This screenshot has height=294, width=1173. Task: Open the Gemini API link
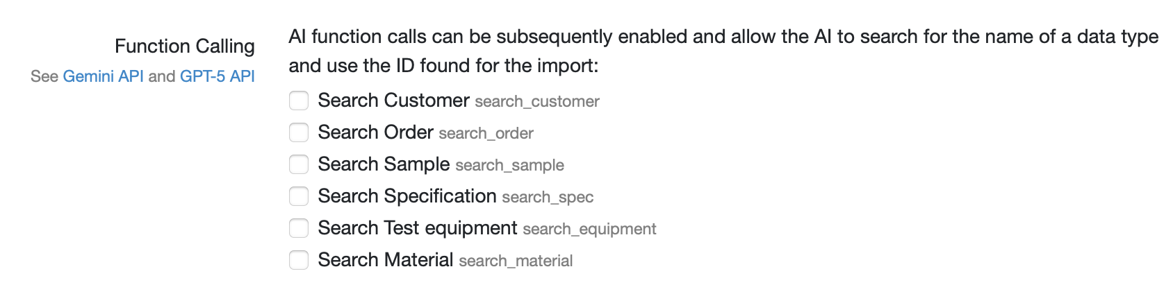click(103, 76)
